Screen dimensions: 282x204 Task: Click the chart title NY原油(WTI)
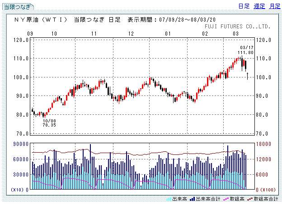coord(41,20)
